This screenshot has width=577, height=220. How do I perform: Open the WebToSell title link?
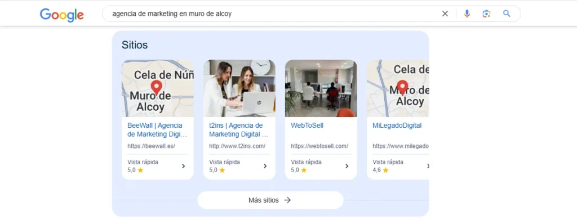307,125
